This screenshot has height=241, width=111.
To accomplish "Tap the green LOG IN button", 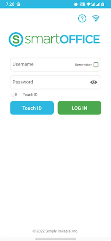I will [x=79, y=108].
